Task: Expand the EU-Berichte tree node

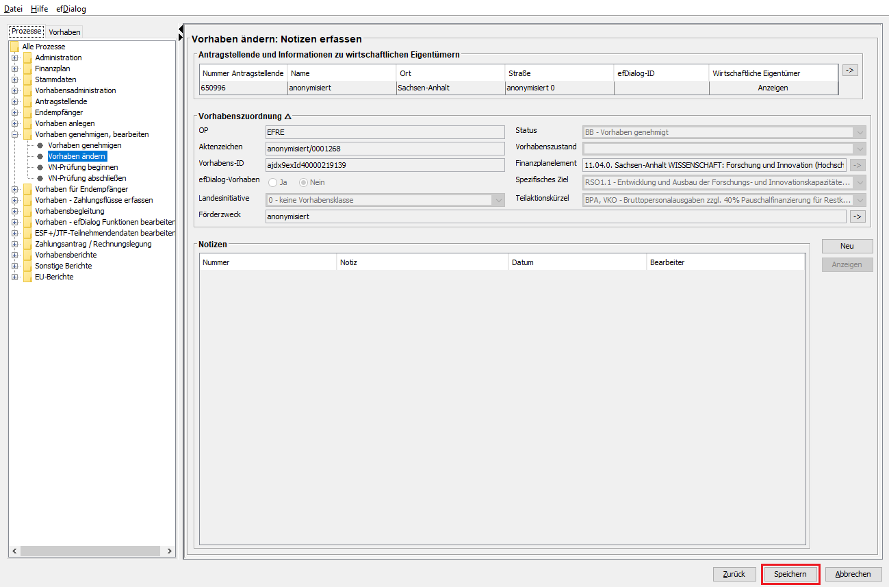Action: [14, 277]
